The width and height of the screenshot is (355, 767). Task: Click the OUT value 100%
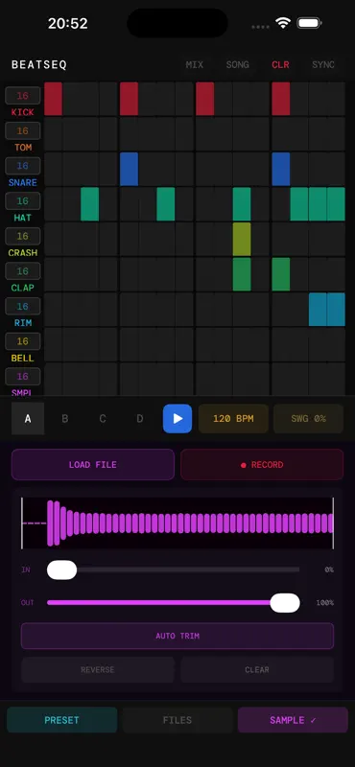pos(325,603)
